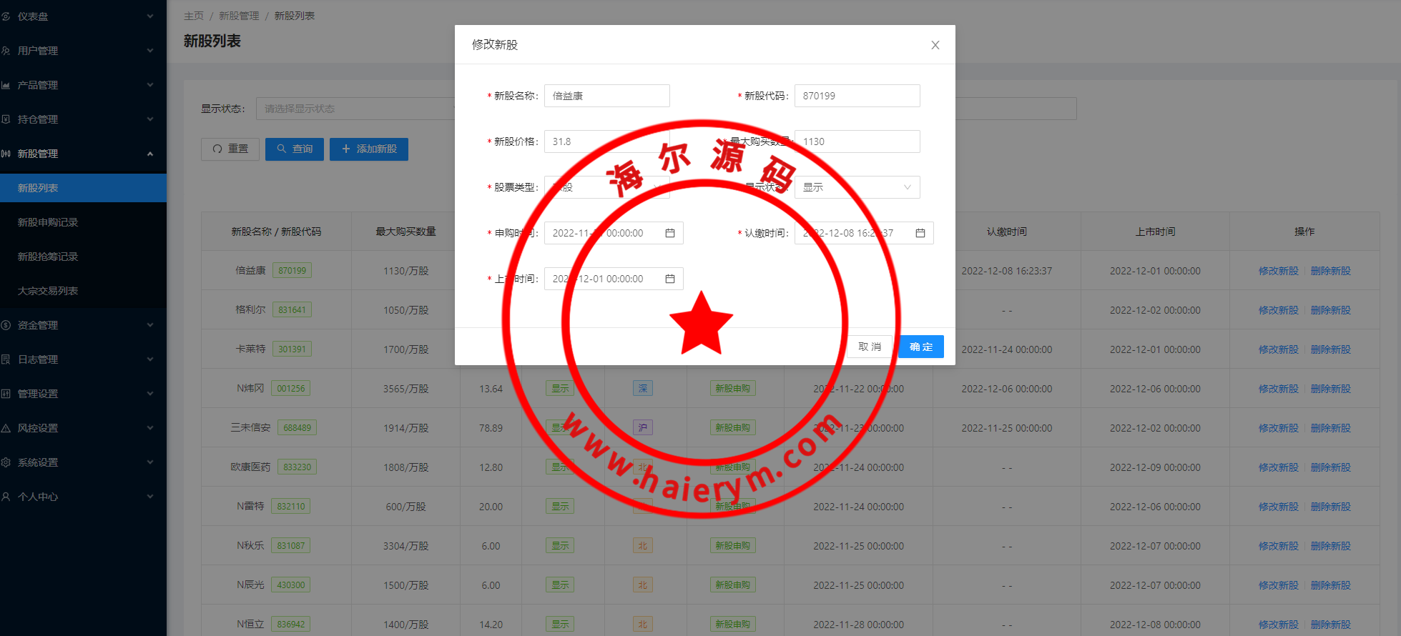
Task: Click the 仪表盘 sidebar icon
Action: 6,16
